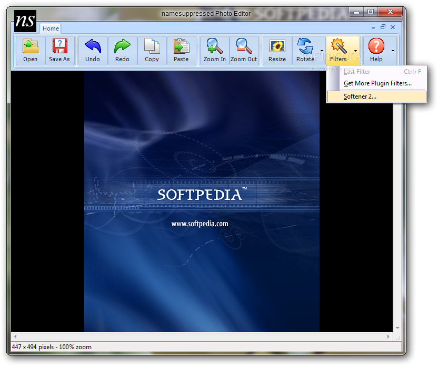This screenshot has height=366, width=438.
Task: Rotate the image
Action: [x=305, y=51]
